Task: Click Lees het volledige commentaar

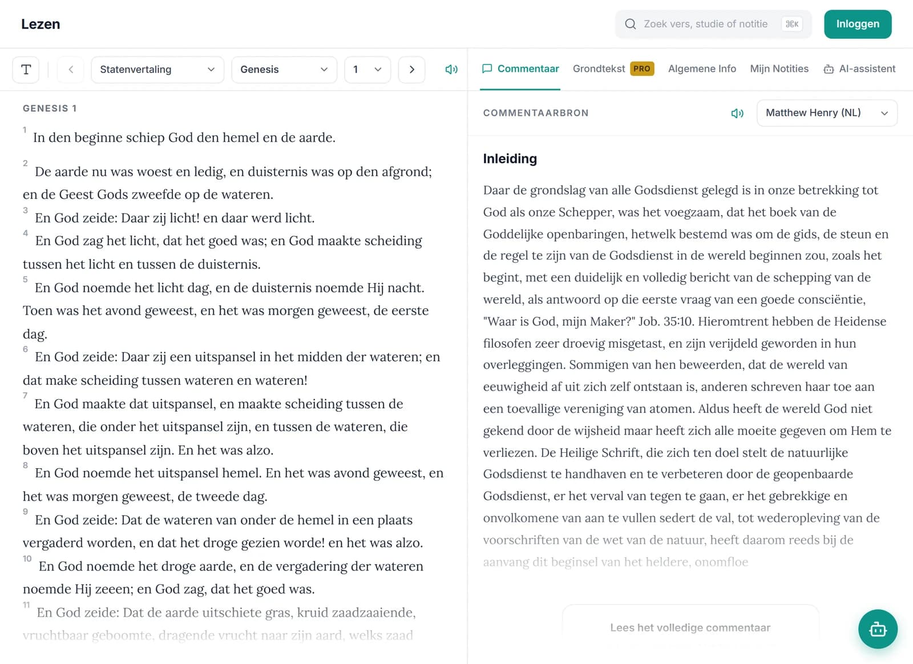Action: click(x=690, y=627)
